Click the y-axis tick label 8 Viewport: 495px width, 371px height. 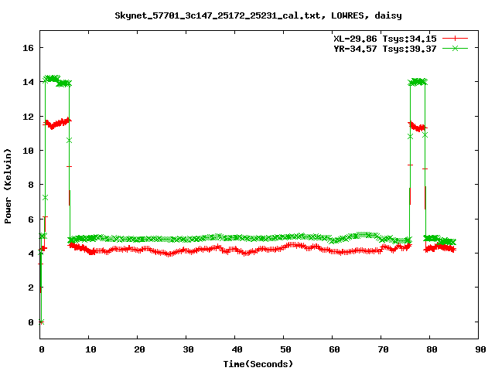(31, 185)
